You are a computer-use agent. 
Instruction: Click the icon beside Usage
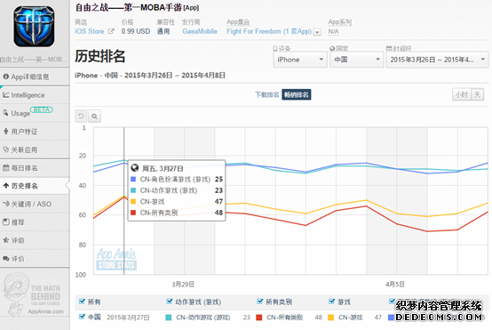click(x=5, y=112)
